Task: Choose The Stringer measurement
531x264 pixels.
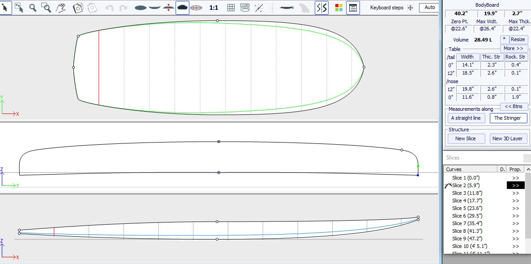Action: click(x=508, y=118)
